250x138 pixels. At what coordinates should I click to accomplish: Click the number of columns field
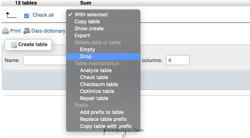point(177,60)
